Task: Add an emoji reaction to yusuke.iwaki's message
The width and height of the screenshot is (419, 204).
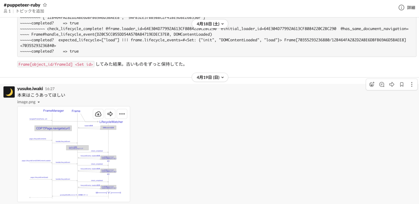Action: pyautogui.click(x=372, y=85)
